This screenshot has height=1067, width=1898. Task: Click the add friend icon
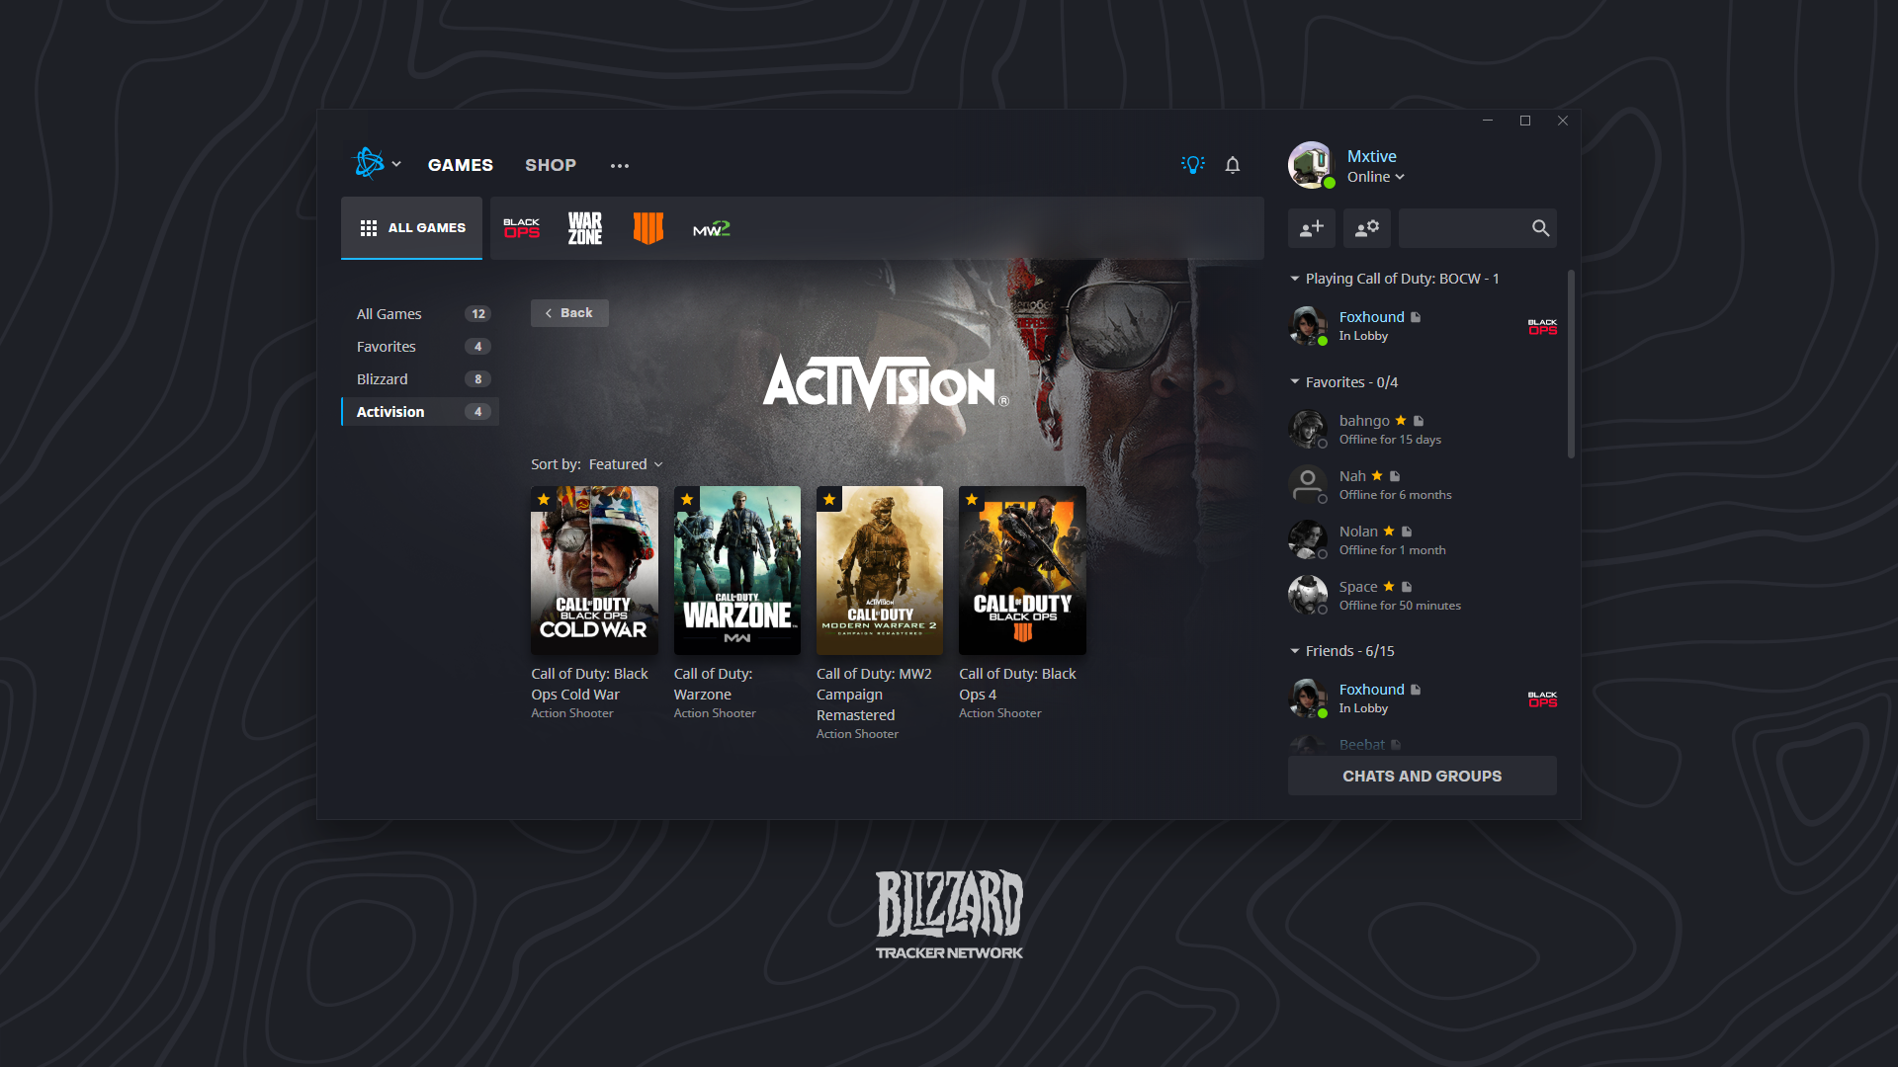pos(1313,226)
